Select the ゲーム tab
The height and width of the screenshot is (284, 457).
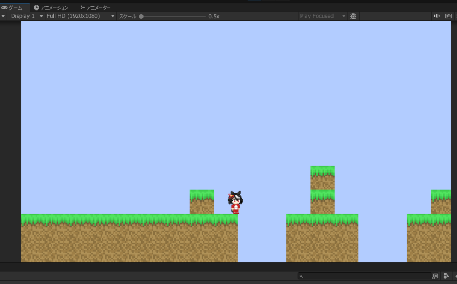click(x=14, y=7)
